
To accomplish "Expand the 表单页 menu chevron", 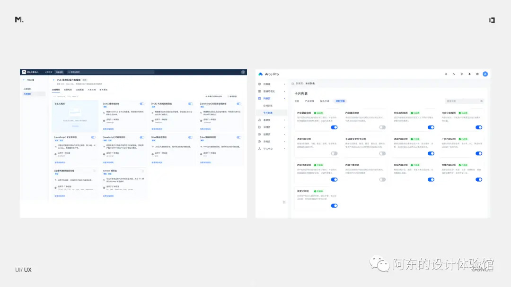I will [x=284, y=120].
